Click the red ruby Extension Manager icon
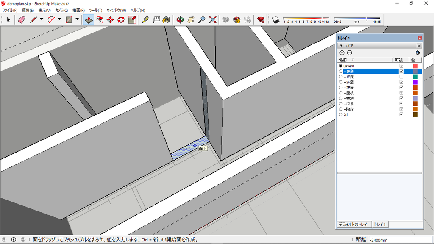434x244 pixels. click(x=261, y=19)
